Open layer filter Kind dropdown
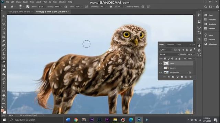 pos(166,50)
